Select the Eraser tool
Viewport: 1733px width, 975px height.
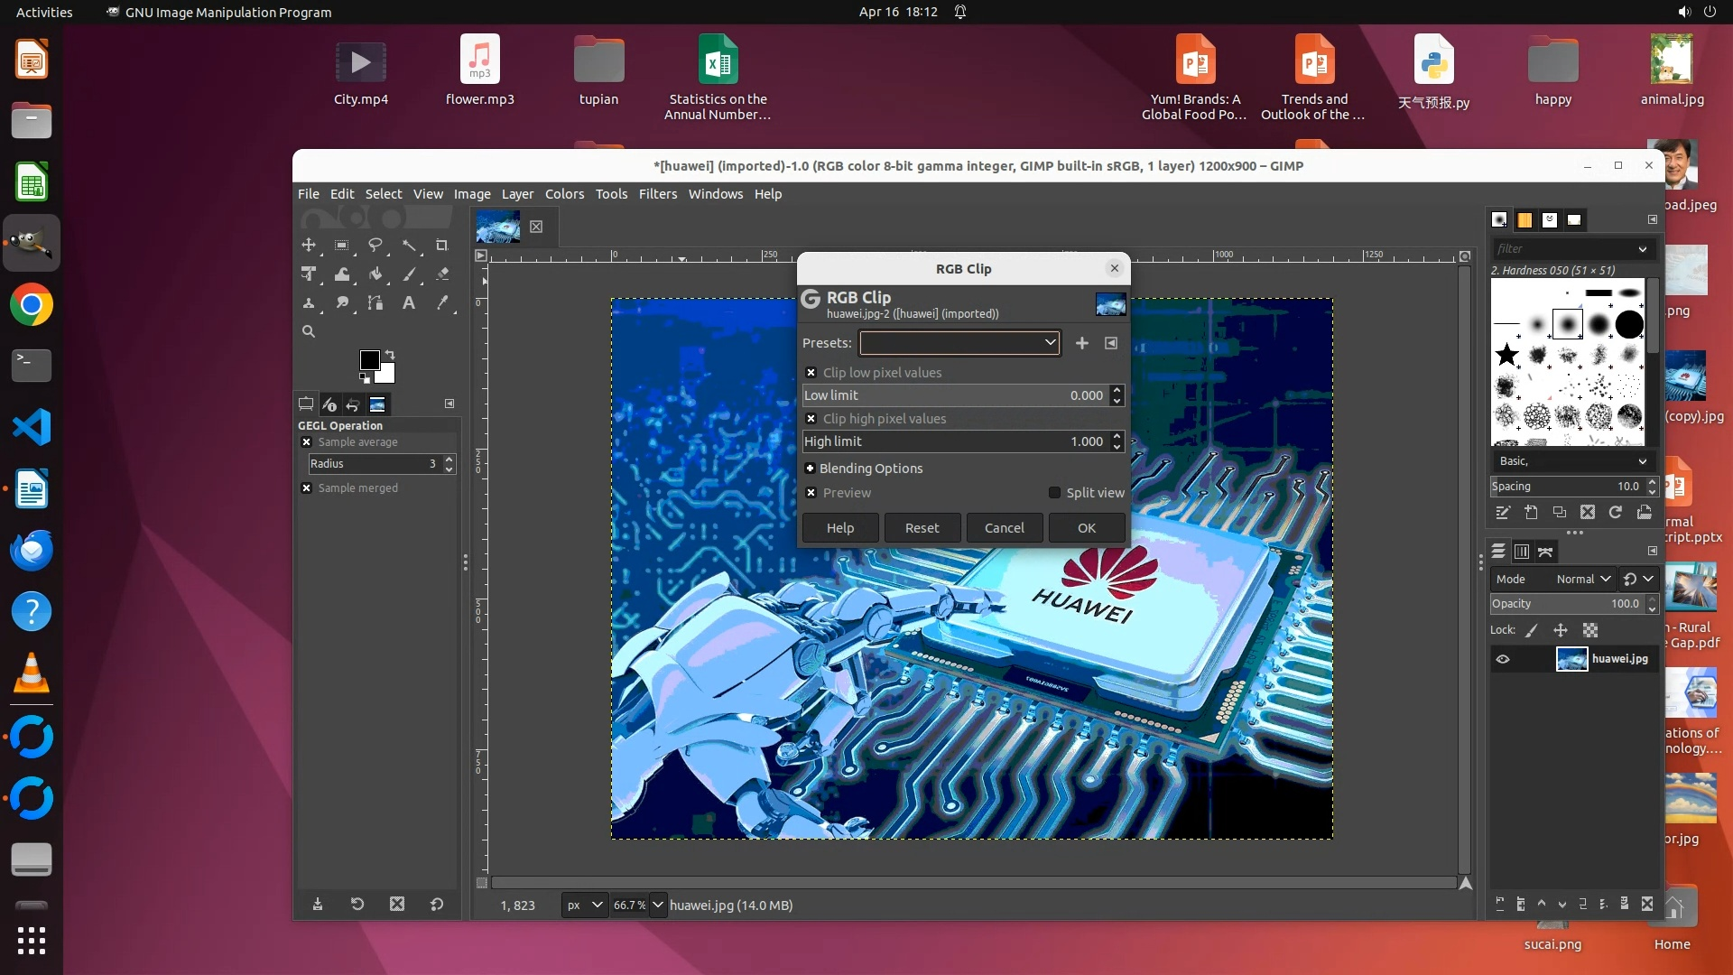tap(442, 274)
